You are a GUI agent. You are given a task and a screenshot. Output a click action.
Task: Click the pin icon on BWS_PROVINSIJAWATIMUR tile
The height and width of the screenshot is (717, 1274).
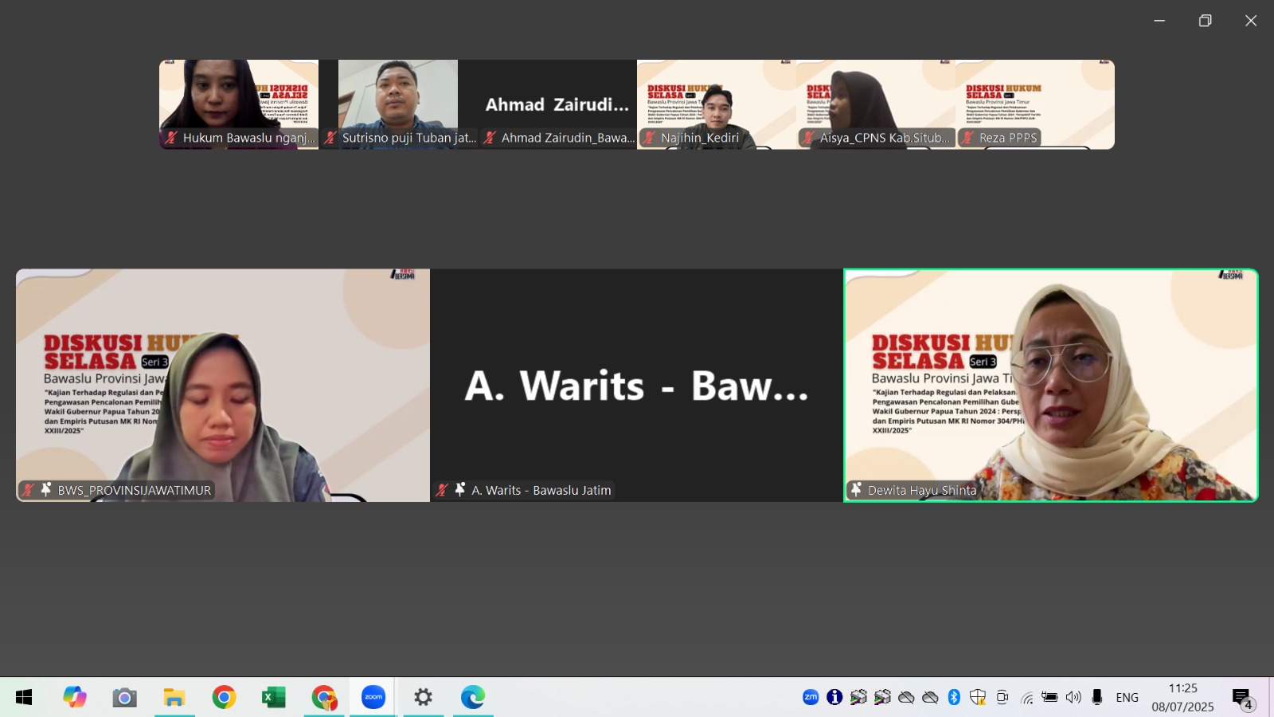(46, 490)
